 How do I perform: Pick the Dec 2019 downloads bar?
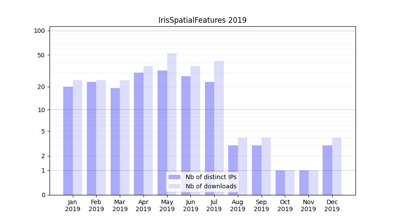pyautogui.click(x=337, y=166)
